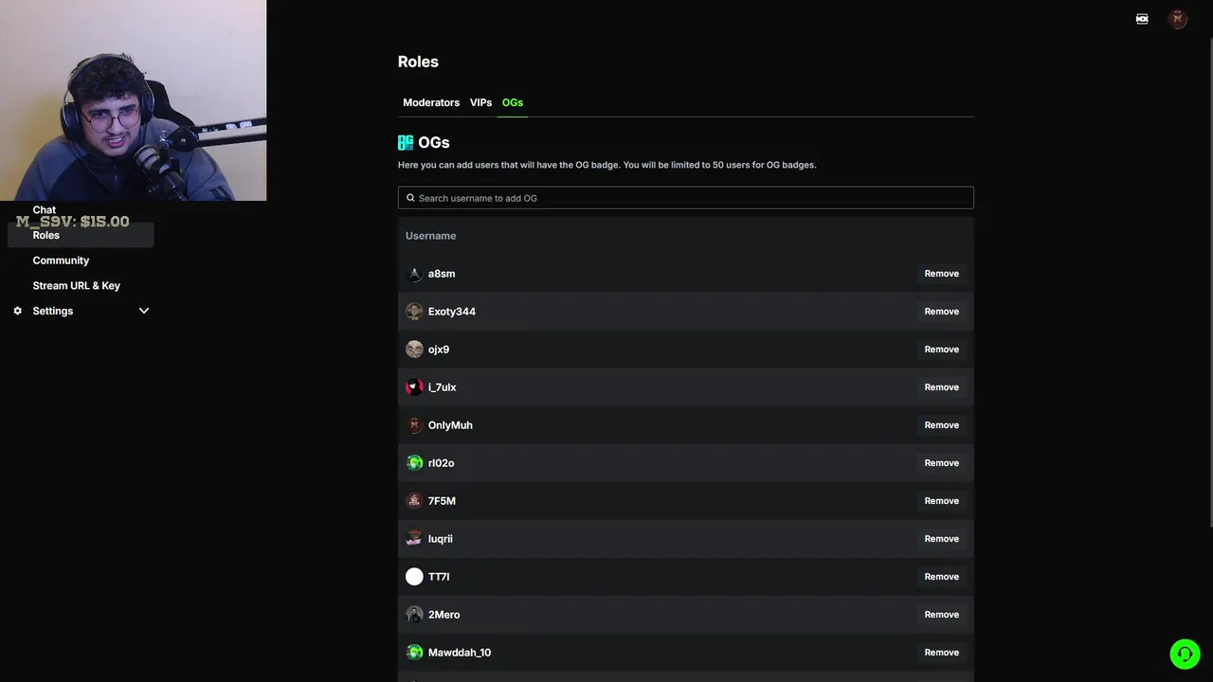Viewport: 1213px width, 682px height.
Task: Click the green avatar next to rl02o
Action: (x=414, y=463)
